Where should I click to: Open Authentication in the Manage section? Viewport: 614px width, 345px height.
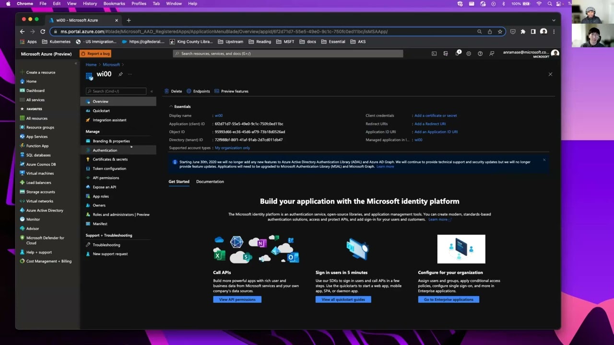click(118, 150)
